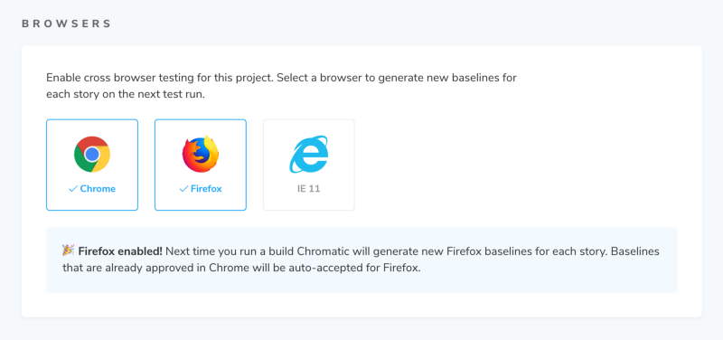Click the 'Enable cross browser testing' description
The width and height of the screenshot is (723, 340).
tap(281, 86)
